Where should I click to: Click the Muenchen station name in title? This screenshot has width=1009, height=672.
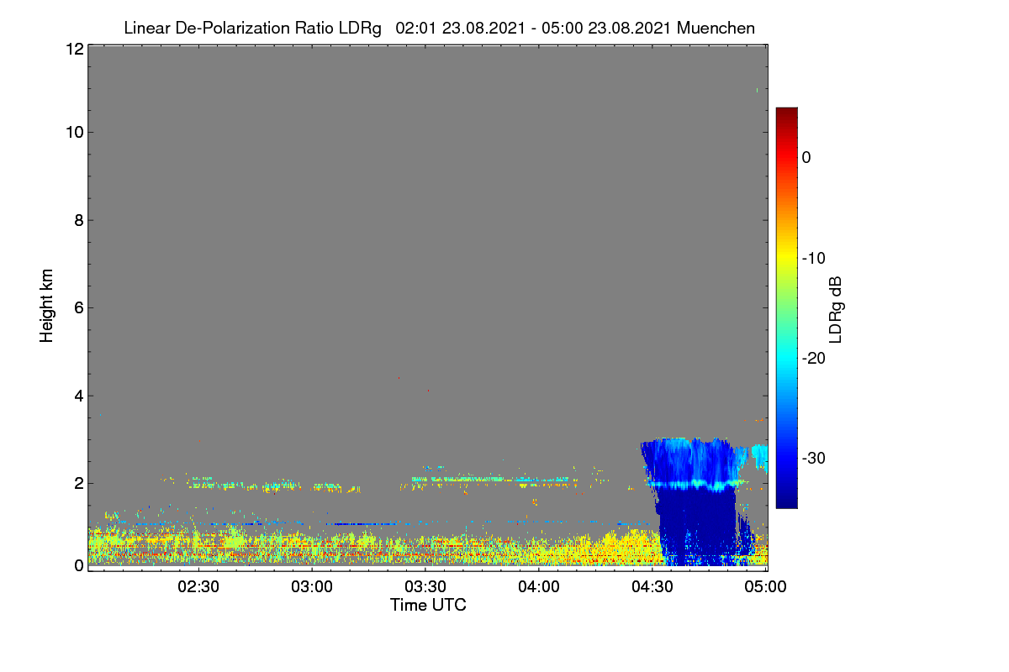coord(716,28)
